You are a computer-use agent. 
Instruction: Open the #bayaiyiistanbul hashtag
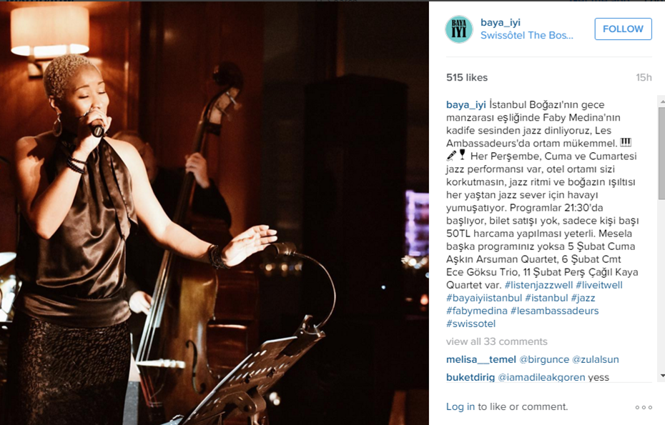[x=484, y=298]
